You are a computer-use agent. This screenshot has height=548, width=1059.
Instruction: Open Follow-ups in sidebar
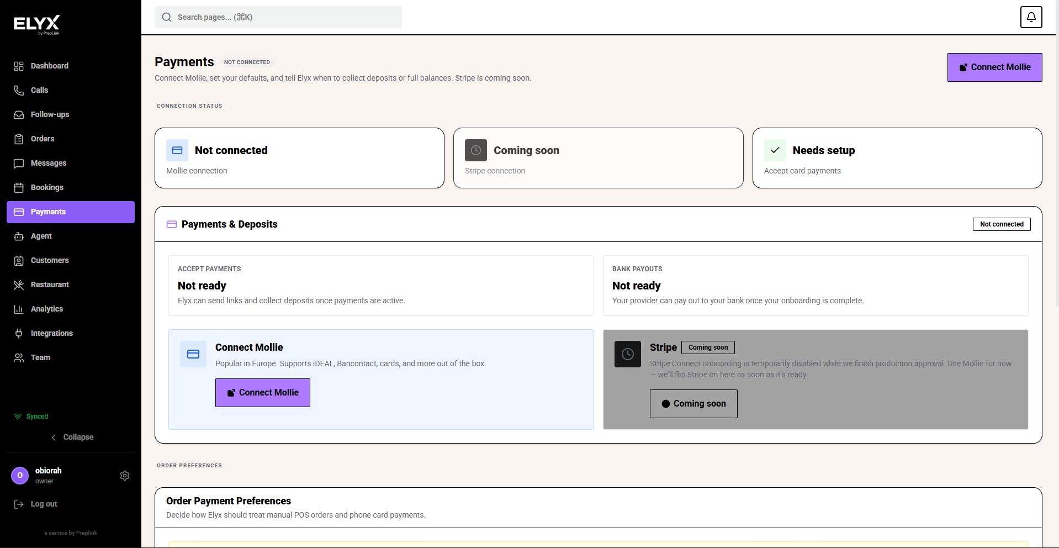[71, 115]
